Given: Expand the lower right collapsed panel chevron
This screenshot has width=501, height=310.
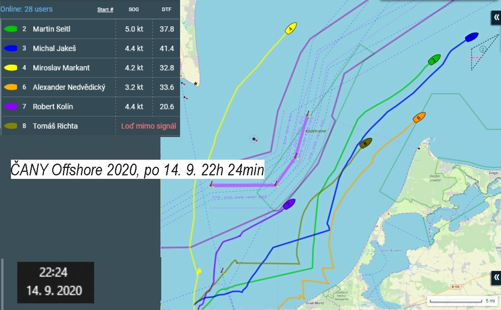Looking at the screenshot, I should coord(496,278).
